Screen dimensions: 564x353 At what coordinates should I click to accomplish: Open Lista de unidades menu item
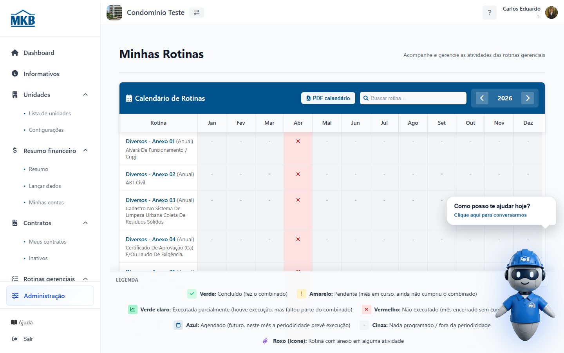coord(50,113)
